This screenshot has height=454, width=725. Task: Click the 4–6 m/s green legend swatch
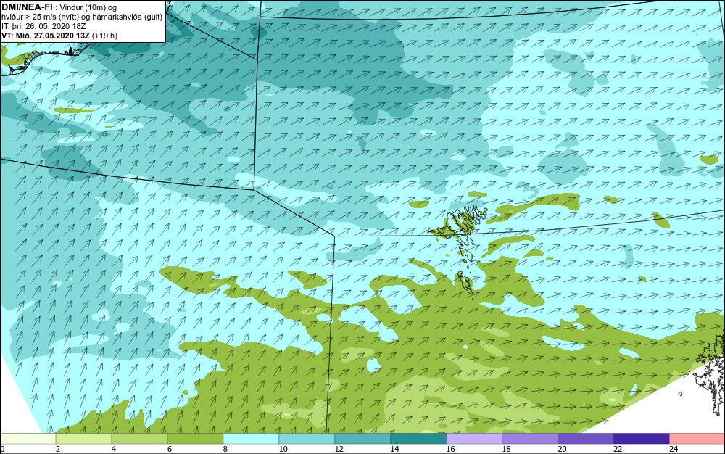coord(139,439)
